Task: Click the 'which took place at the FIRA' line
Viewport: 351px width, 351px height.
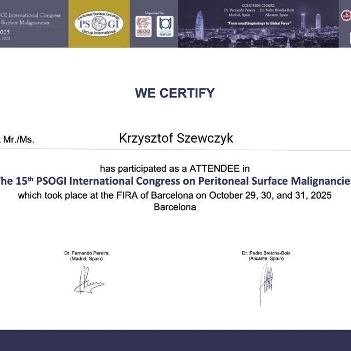Action: coord(175,195)
